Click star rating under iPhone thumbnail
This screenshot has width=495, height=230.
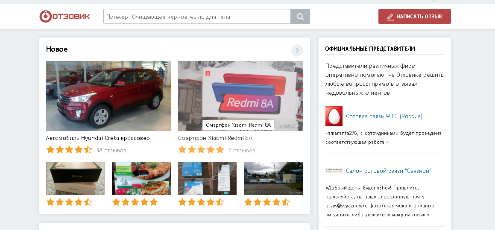(69, 202)
